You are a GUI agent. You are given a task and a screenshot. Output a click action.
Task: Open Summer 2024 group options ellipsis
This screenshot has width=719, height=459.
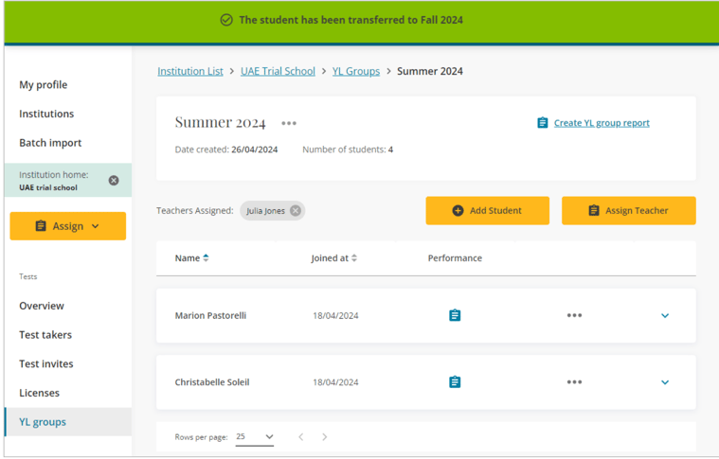click(x=289, y=123)
